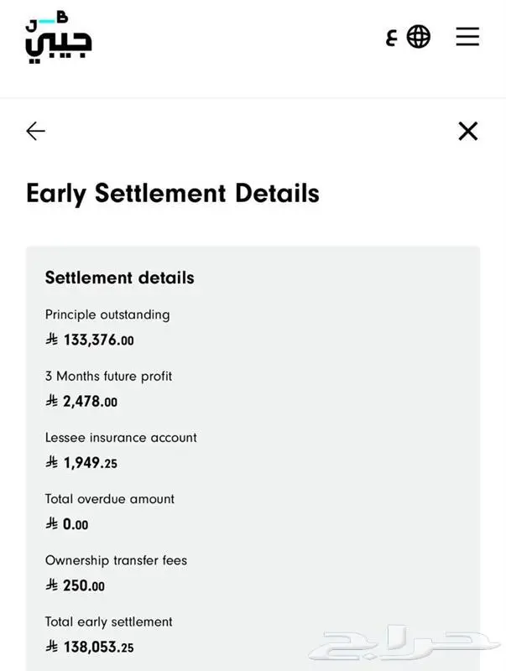
Task: Select the 3 Months future profit label
Action: pyautogui.click(x=108, y=376)
